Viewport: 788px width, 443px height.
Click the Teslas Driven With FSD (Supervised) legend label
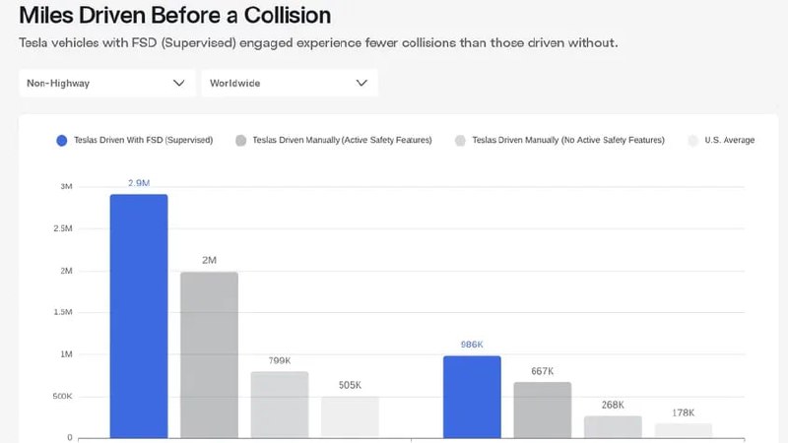coord(143,141)
